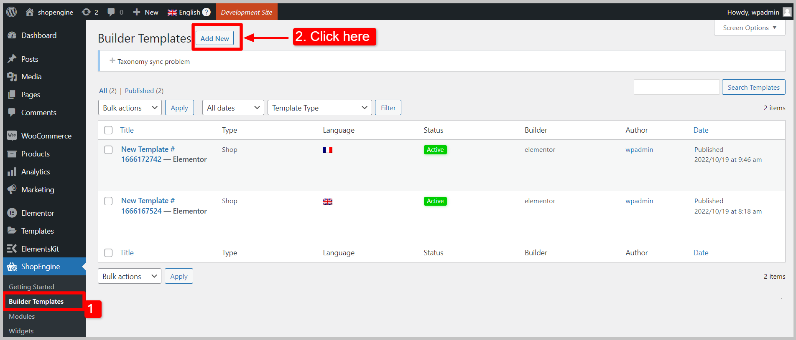This screenshot has height=340, width=796.
Task: Click the Search Templates button
Action: pyautogui.click(x=753, y=87)
